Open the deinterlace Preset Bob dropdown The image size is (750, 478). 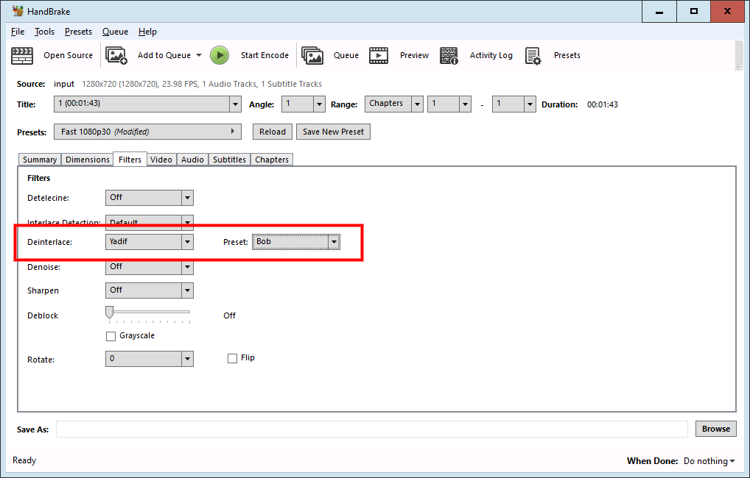296,242
